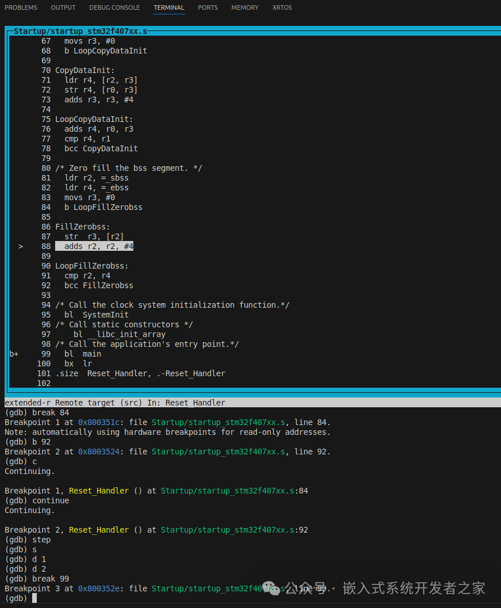Click 'ldr r4, =_ebss' on line 82

click(97, 188)
